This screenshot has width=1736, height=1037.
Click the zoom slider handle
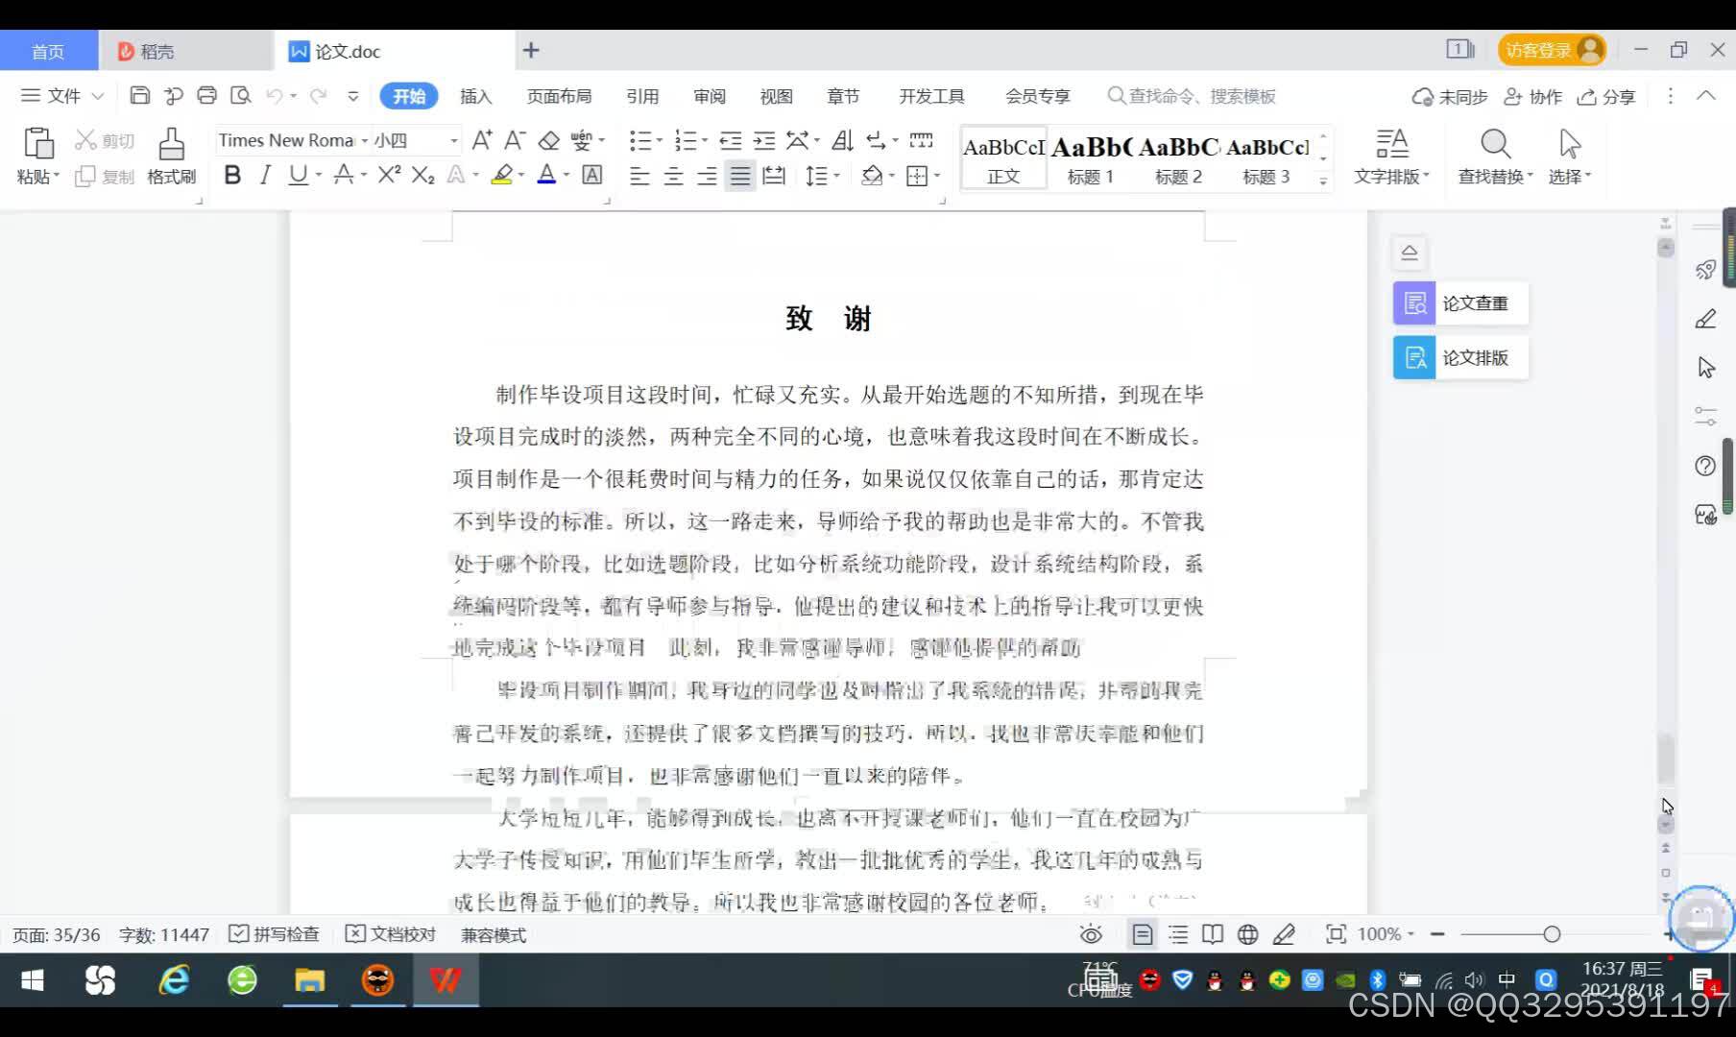click(1552, 934)
